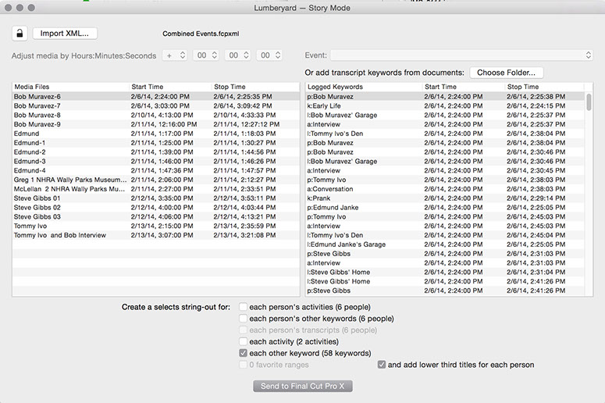The width and height of the screenshot is (605, 403).
Task: Select the k:Prank keyword row
Action: (445, 198)
